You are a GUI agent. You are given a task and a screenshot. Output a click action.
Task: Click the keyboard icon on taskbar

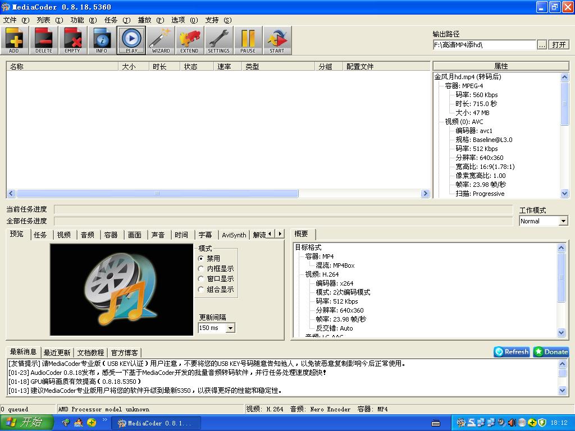tap(436, 423)
